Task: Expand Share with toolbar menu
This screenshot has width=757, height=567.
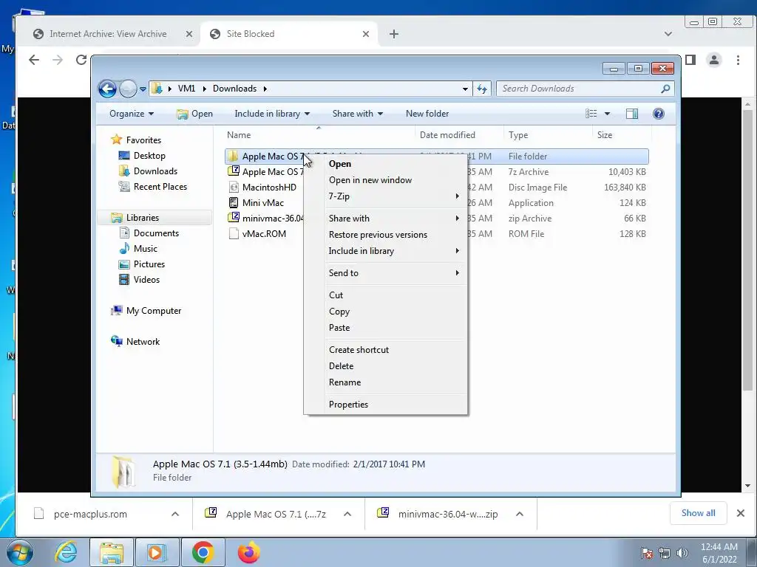Action: 358,114
